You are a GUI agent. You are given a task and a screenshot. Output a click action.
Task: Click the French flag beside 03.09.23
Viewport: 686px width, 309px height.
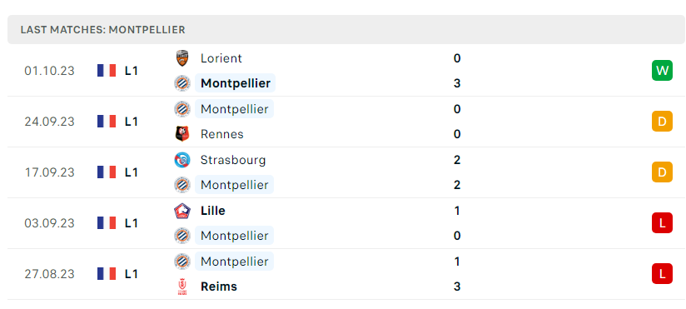pos(107,222)
